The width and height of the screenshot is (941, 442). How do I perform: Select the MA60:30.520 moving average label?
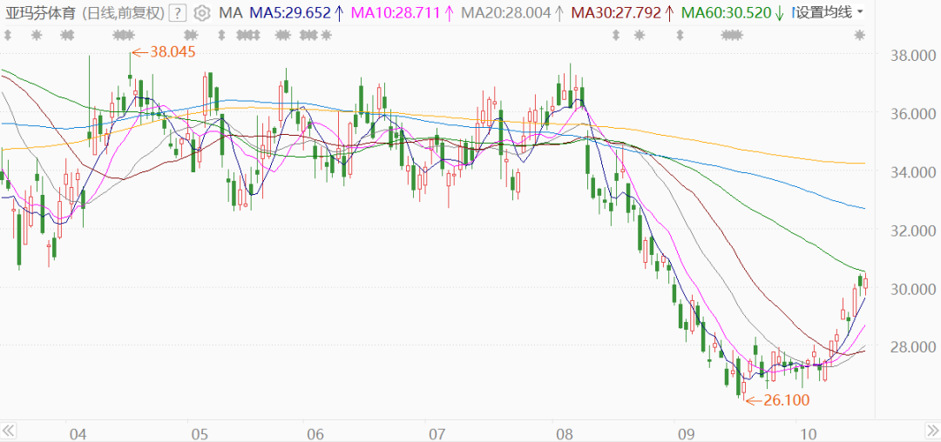tap(726, 12)
